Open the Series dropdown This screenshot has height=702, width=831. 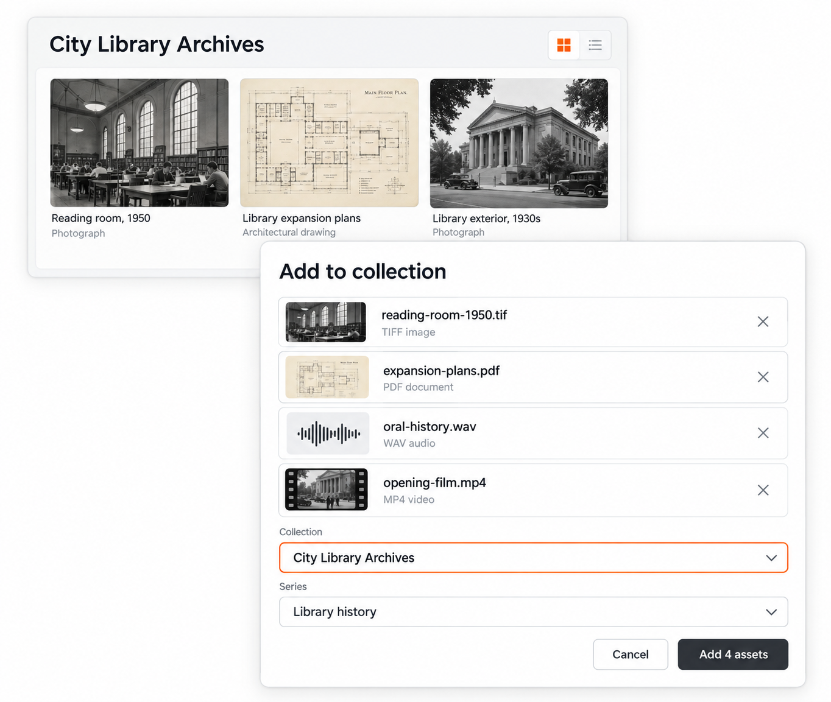533,612
